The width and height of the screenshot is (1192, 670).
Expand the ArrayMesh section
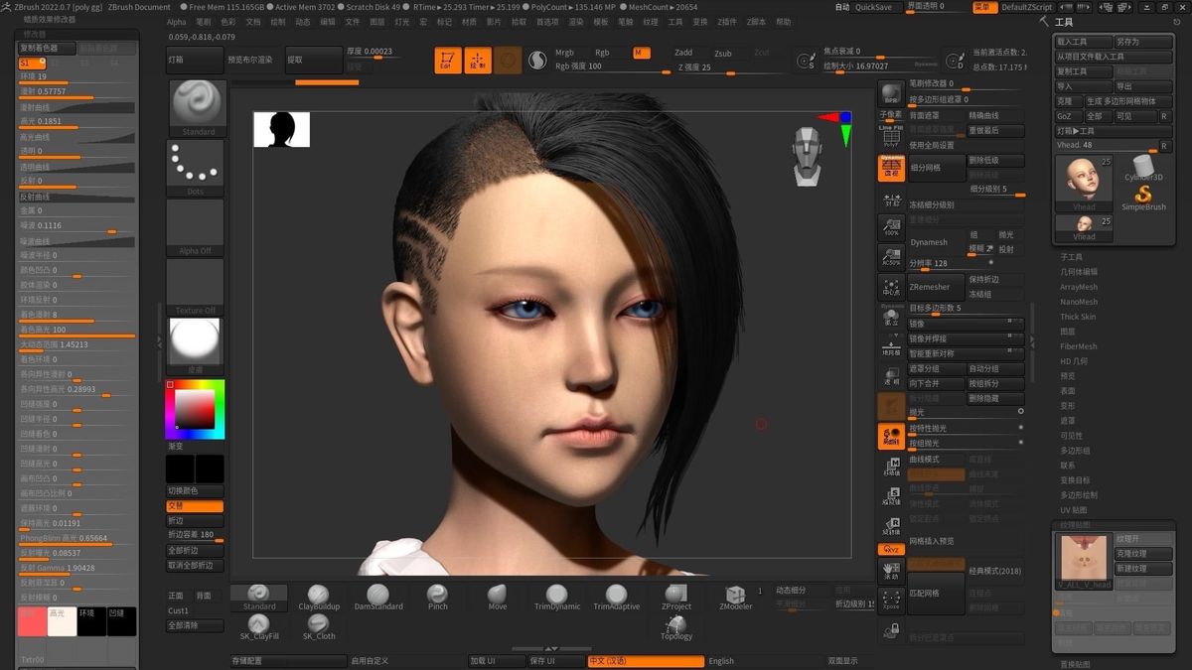coord(1079,287)
